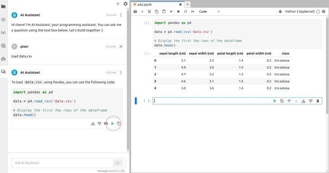The width and height of the screenshot is (329, 173).
Task: Copy the selected cell from notebook toolbar
Action: pyautogui.click(x=157, y=12)
